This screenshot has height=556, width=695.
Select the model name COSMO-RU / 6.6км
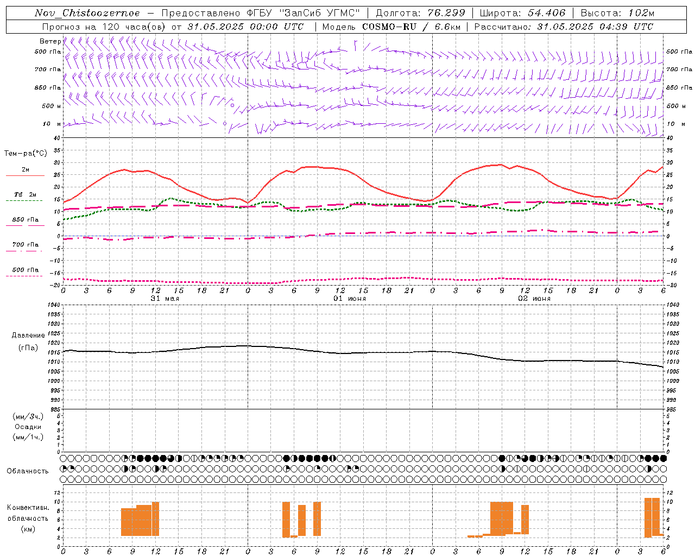pyautogui.click(x=410, y=27)
